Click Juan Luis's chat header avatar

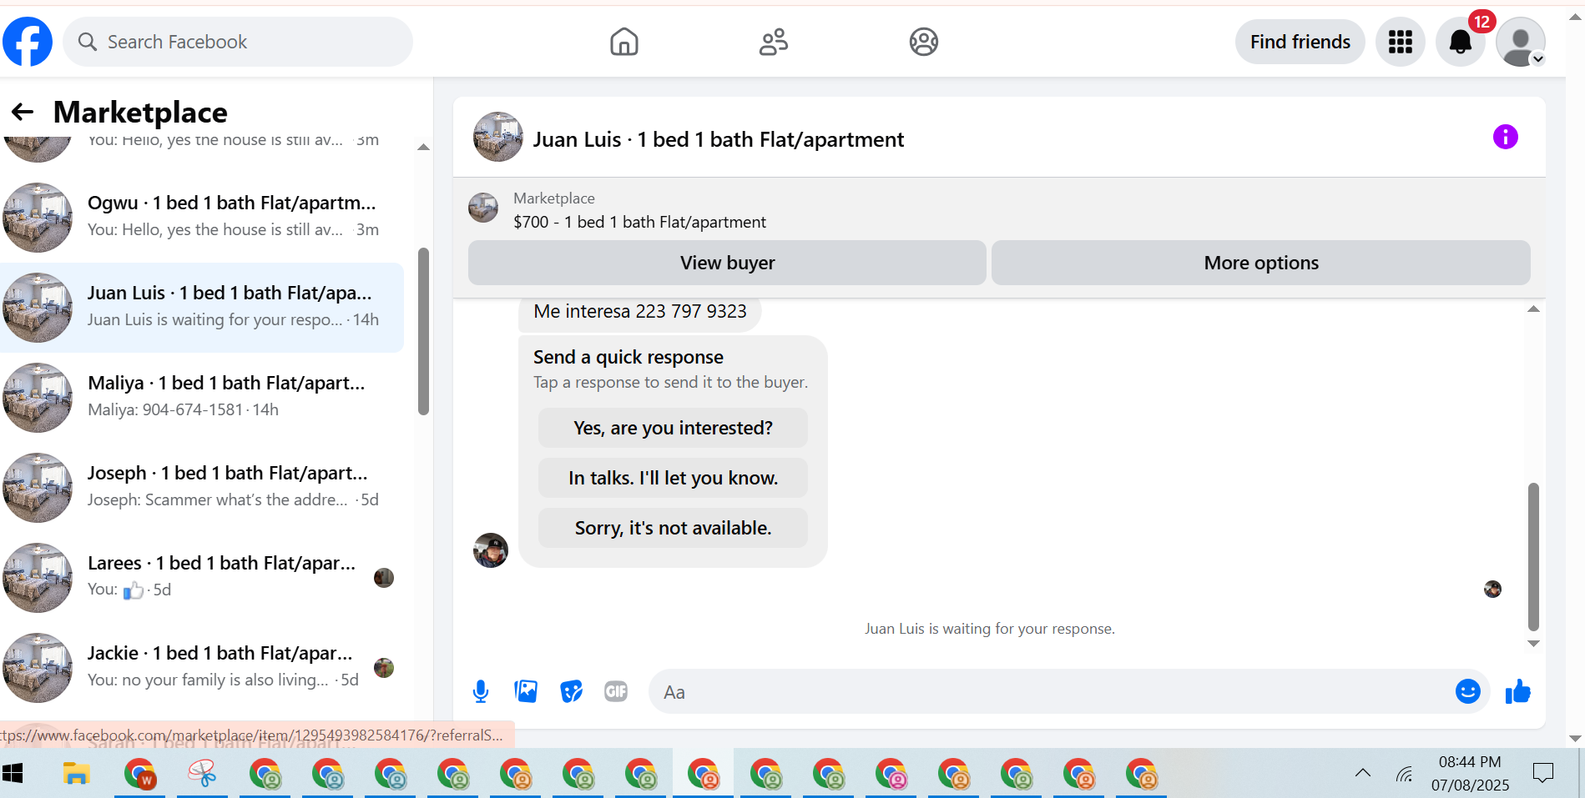(x=498, y=137)
